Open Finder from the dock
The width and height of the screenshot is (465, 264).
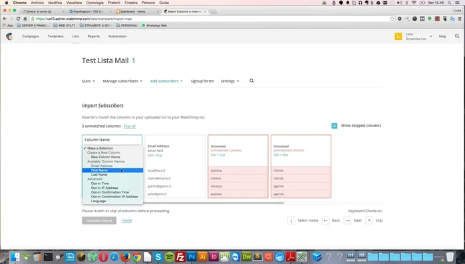click(x=15, y=257)
